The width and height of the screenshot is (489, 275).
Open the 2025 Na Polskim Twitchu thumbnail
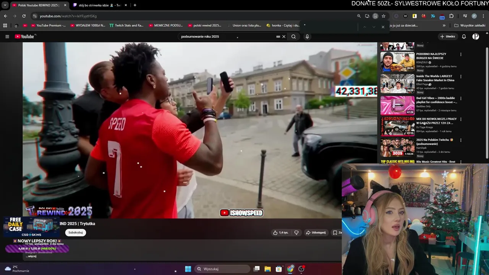click(397, 147)
